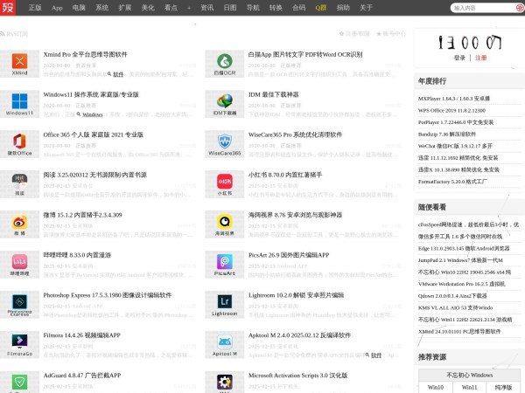
Task: Click the red 注册 register link
Action: (x=480, y=58)
